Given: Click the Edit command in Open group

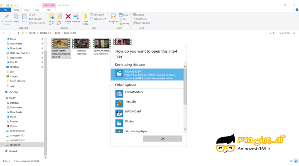Looking at the screenshot, I should (123, 19).
